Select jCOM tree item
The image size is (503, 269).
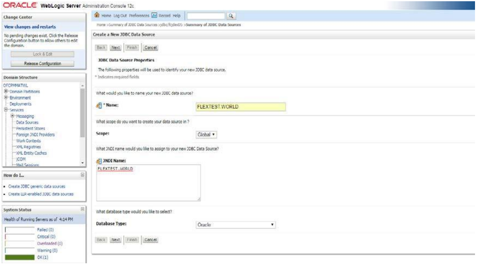pyautogui.click(x=21, y=159)
